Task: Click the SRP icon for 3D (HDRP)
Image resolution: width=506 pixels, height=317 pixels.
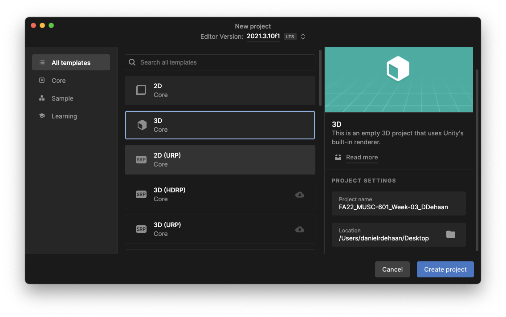Action: point(141,195)
